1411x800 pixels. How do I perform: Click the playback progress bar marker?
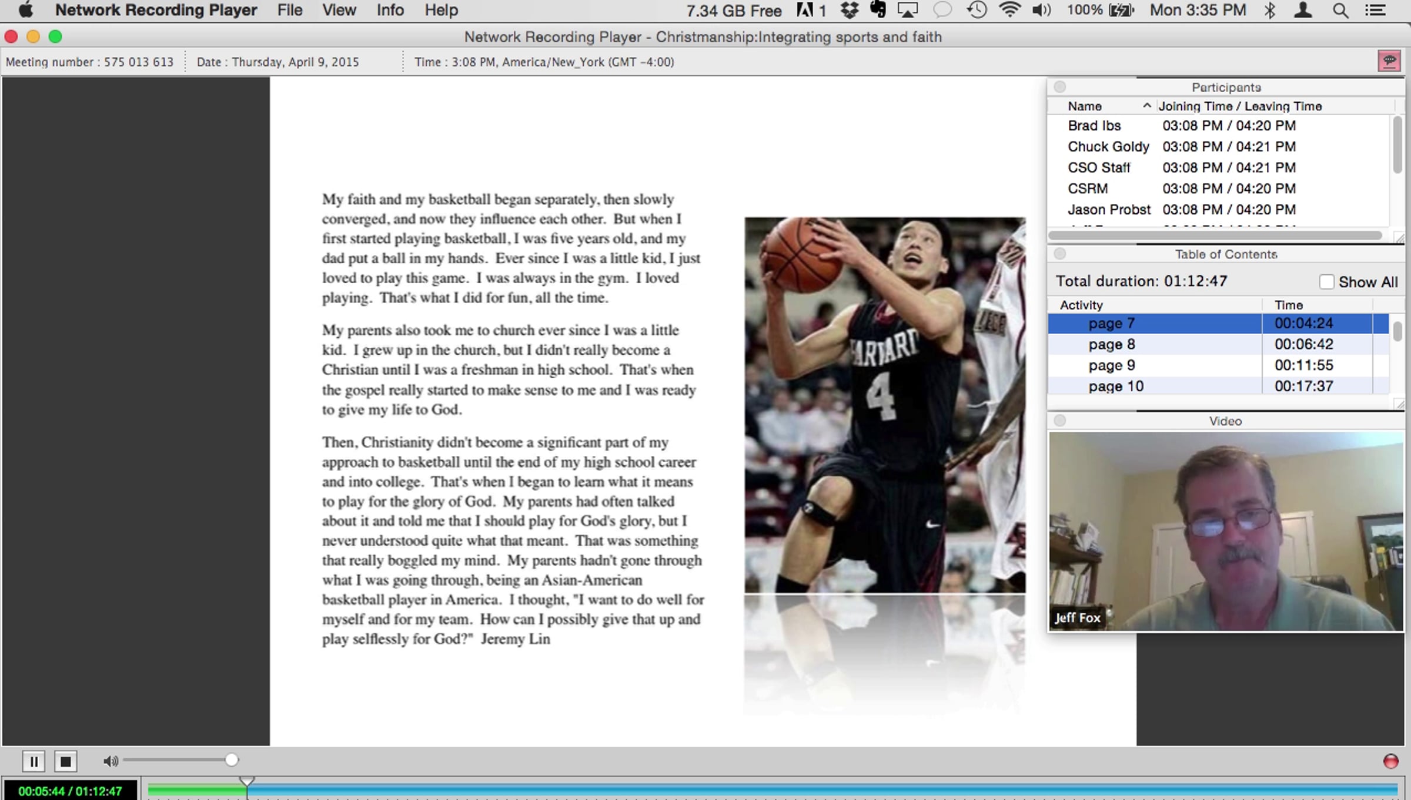[x=247, y=781]
